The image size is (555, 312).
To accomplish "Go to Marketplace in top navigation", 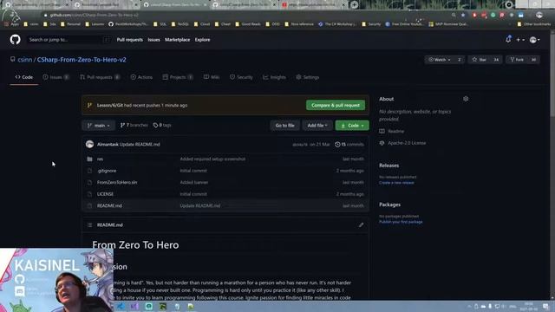I will tap(177, 40).
